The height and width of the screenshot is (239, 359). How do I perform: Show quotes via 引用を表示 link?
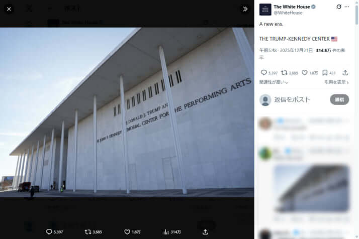click(336, 82)
